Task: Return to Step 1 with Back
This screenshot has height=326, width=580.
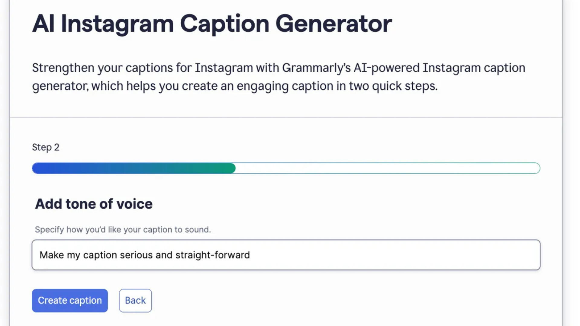Action: (135, 300)
